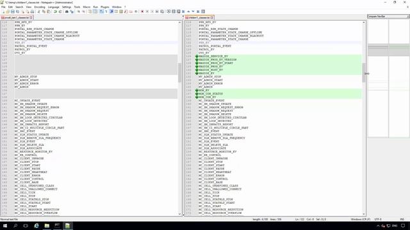The image size is (410, 230).
Task: Click added-line marker beside NAGIOS_SERVICE_EV
Action: (x=197, y=56)
